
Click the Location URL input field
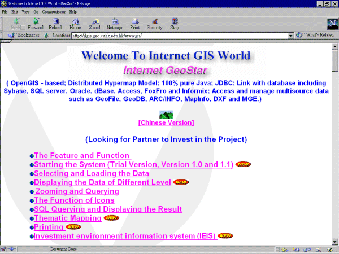click(x=180, y=36)
